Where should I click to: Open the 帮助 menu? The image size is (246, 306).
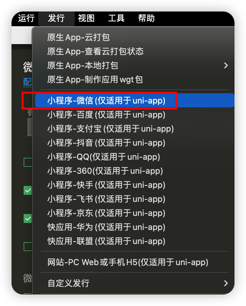(146, 18)
